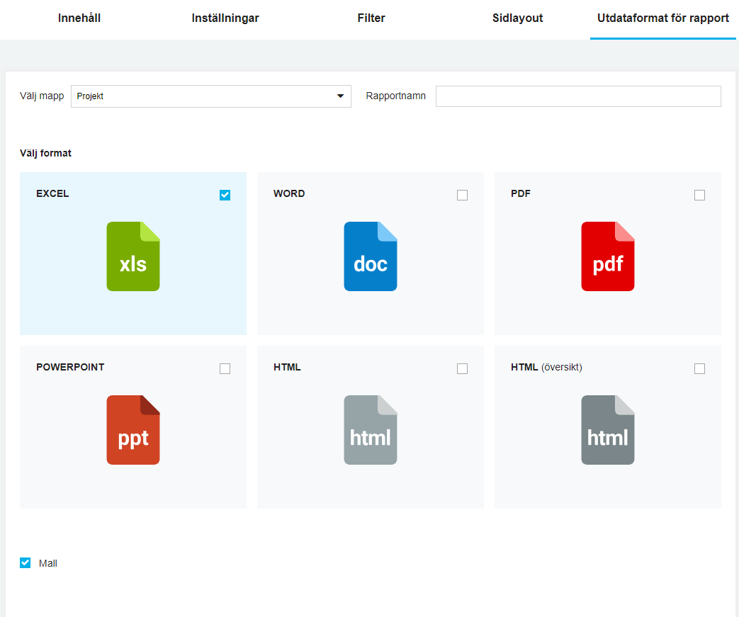Click the POWERPOINT card label
Viewport: 739px width, 617px height.
click(70, 367)
